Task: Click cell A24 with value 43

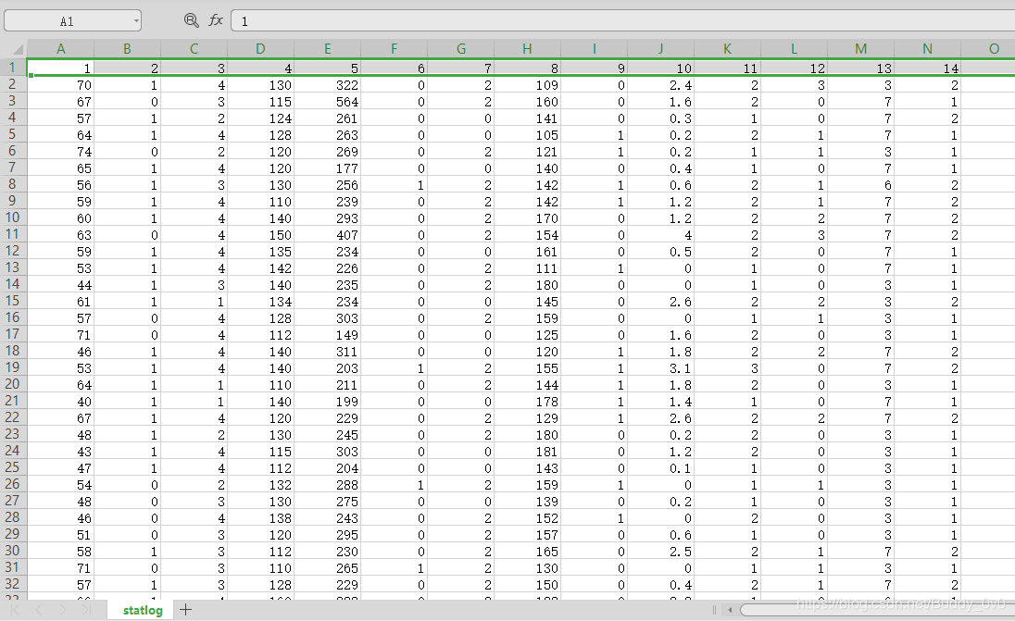Action: [x=61, y=452]
